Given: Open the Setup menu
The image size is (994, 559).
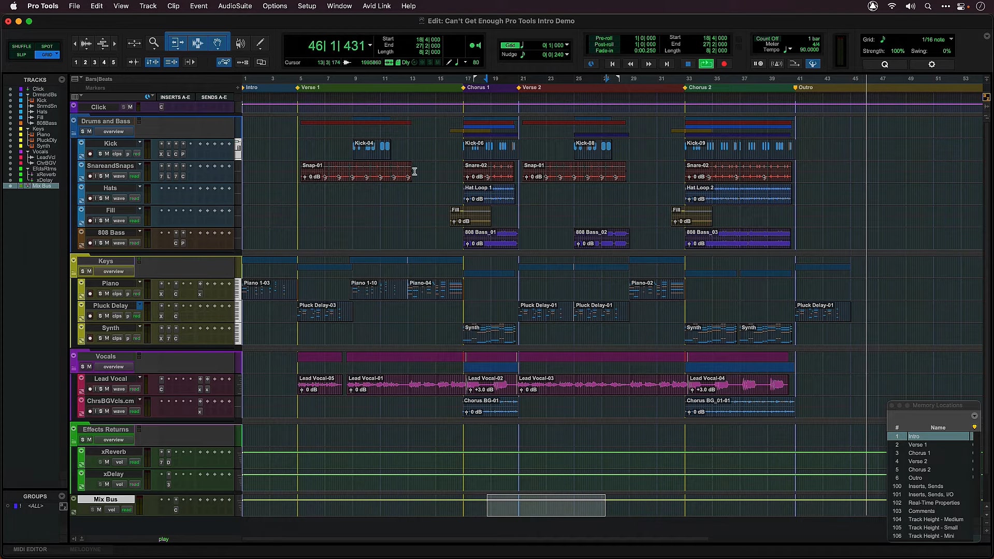Looking at the screenshot, I should pos(307,6).
